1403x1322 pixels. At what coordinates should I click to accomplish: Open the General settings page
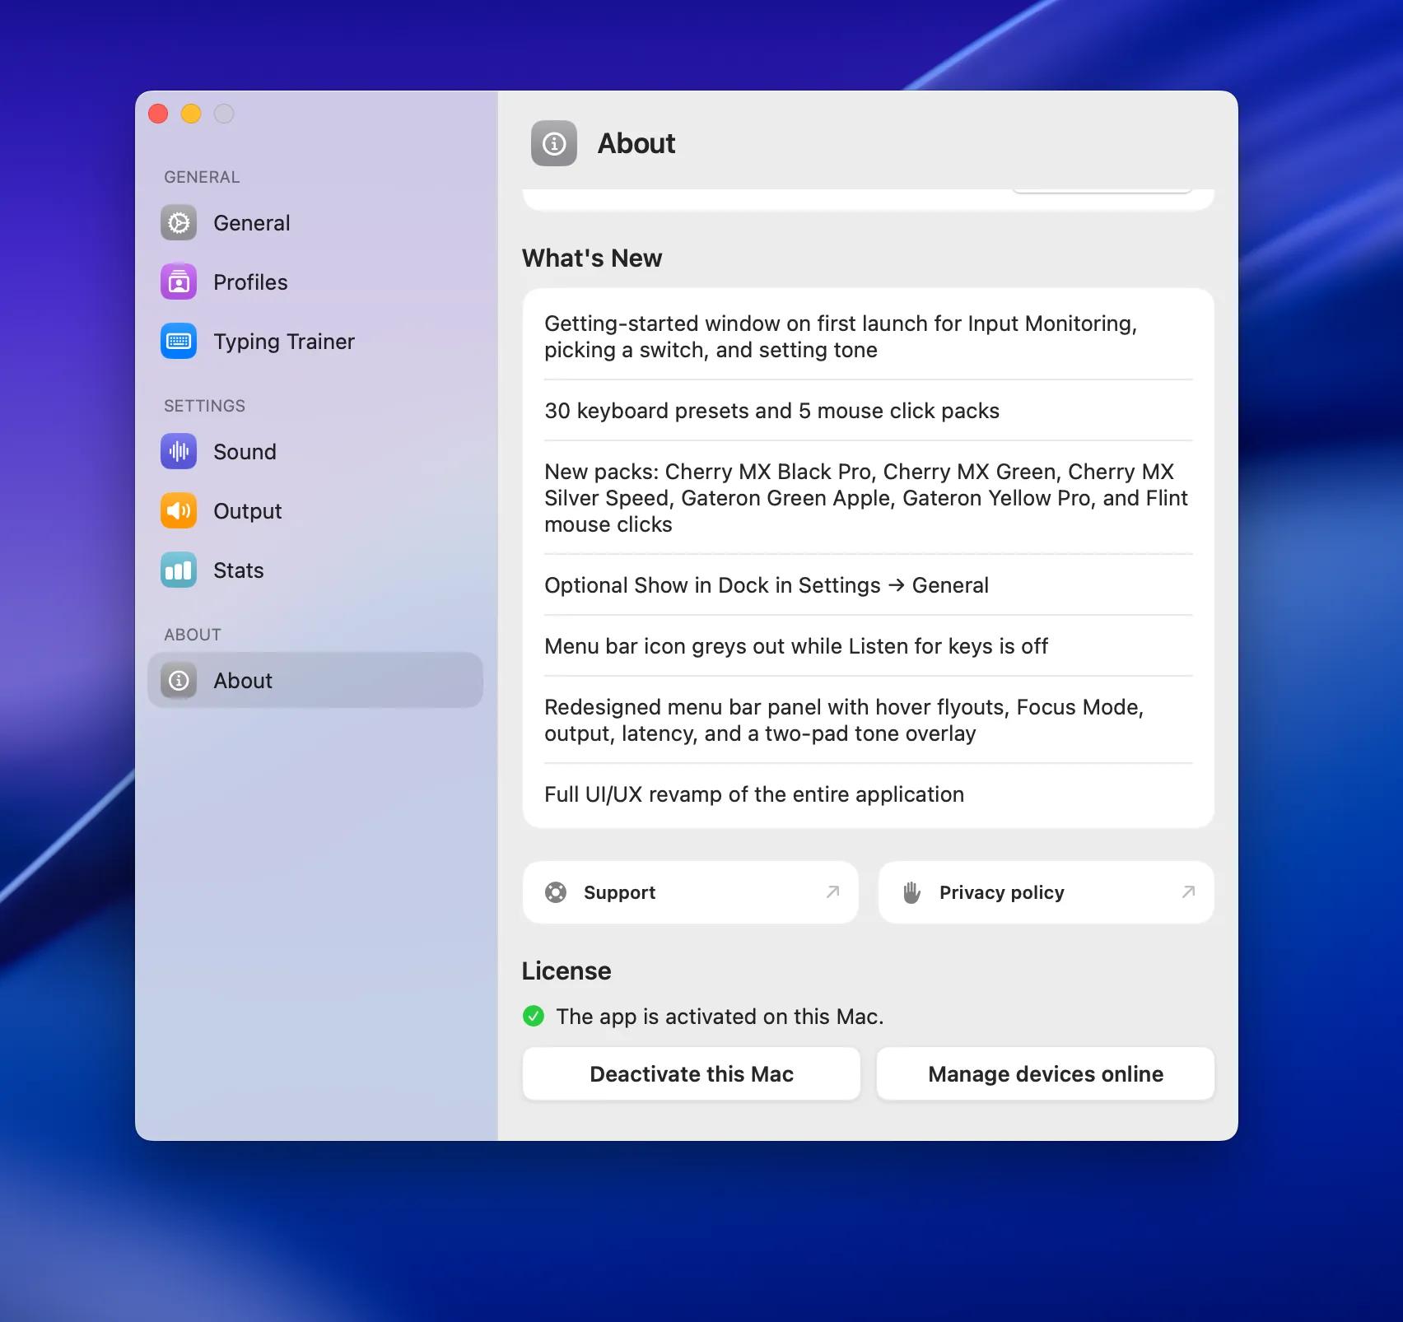click(315, 222)
